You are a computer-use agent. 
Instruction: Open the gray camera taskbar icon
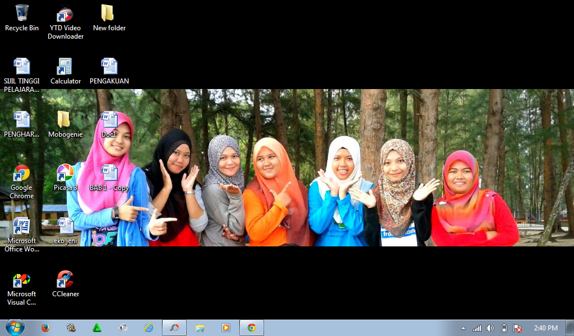click(123, 328)
